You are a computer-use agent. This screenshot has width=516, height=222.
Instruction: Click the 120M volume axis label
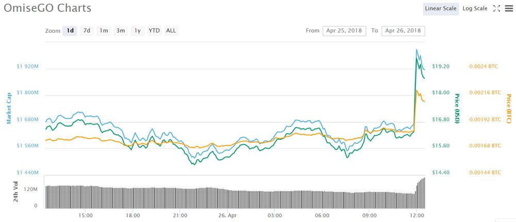click(x=31, y=190)
